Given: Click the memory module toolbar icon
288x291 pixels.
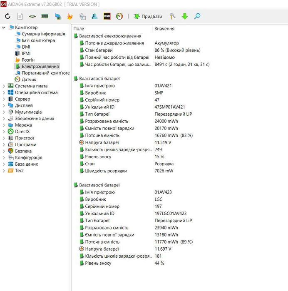Looking at the screenshot, I should [x=45, y=16].
